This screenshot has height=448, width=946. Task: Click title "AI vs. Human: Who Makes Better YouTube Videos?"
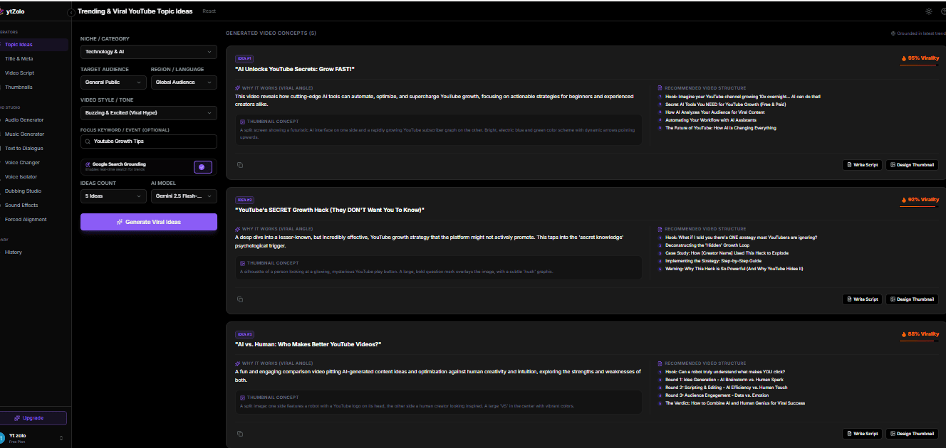(x=308, y=344)
